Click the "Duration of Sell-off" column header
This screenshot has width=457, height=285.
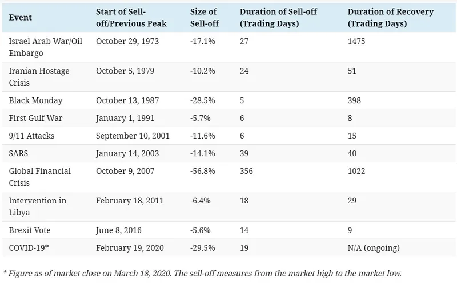tap(277, 18)
